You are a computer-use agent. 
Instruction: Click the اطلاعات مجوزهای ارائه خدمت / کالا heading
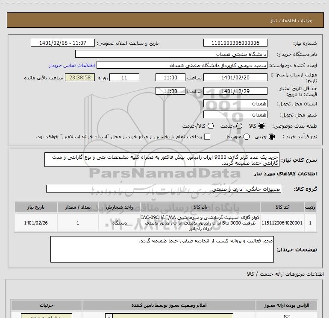tap(285, 274)
